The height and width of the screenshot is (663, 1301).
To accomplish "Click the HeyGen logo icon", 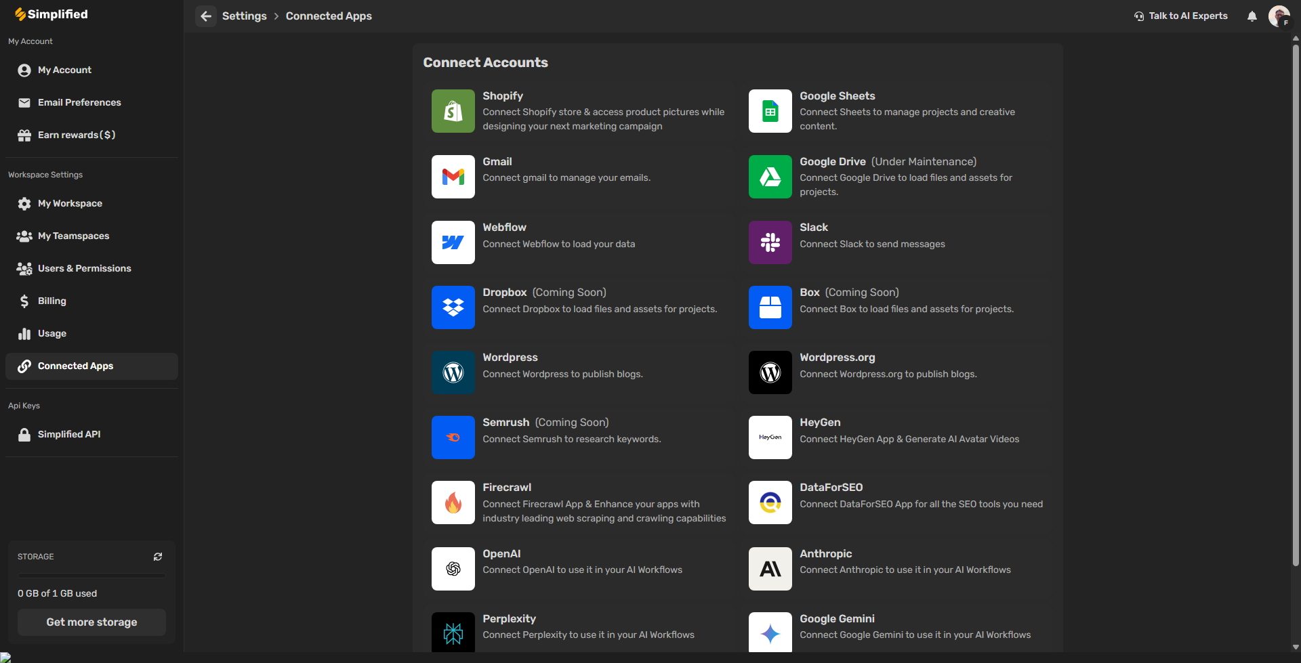I will [x=770, y=437].
